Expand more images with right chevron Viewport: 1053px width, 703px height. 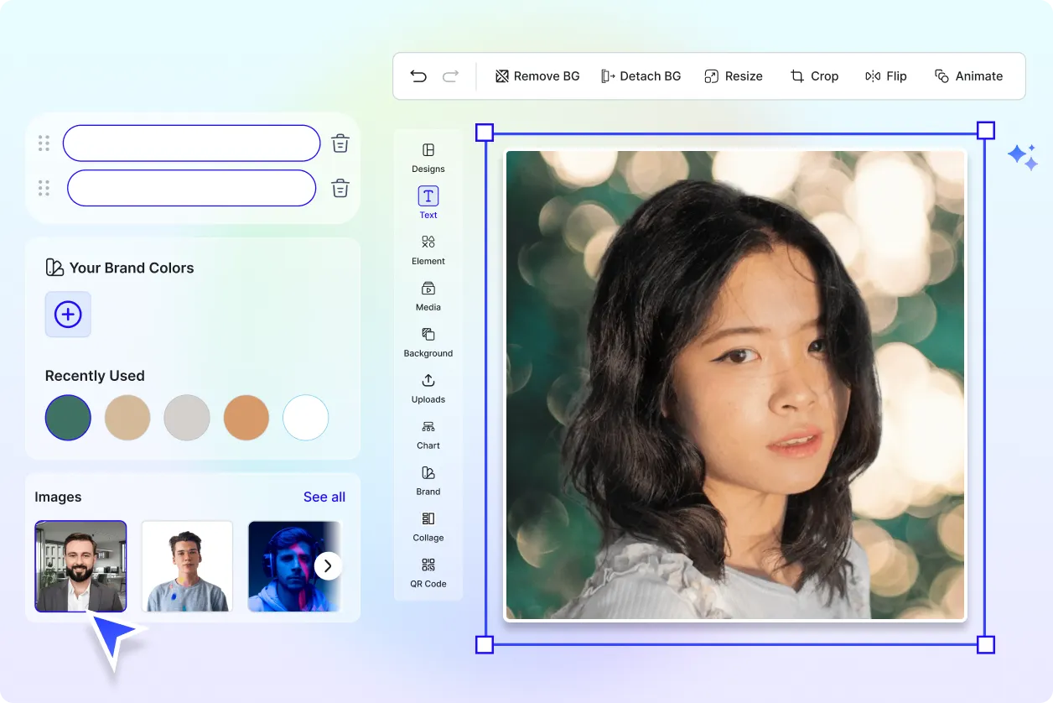[328, 565]
